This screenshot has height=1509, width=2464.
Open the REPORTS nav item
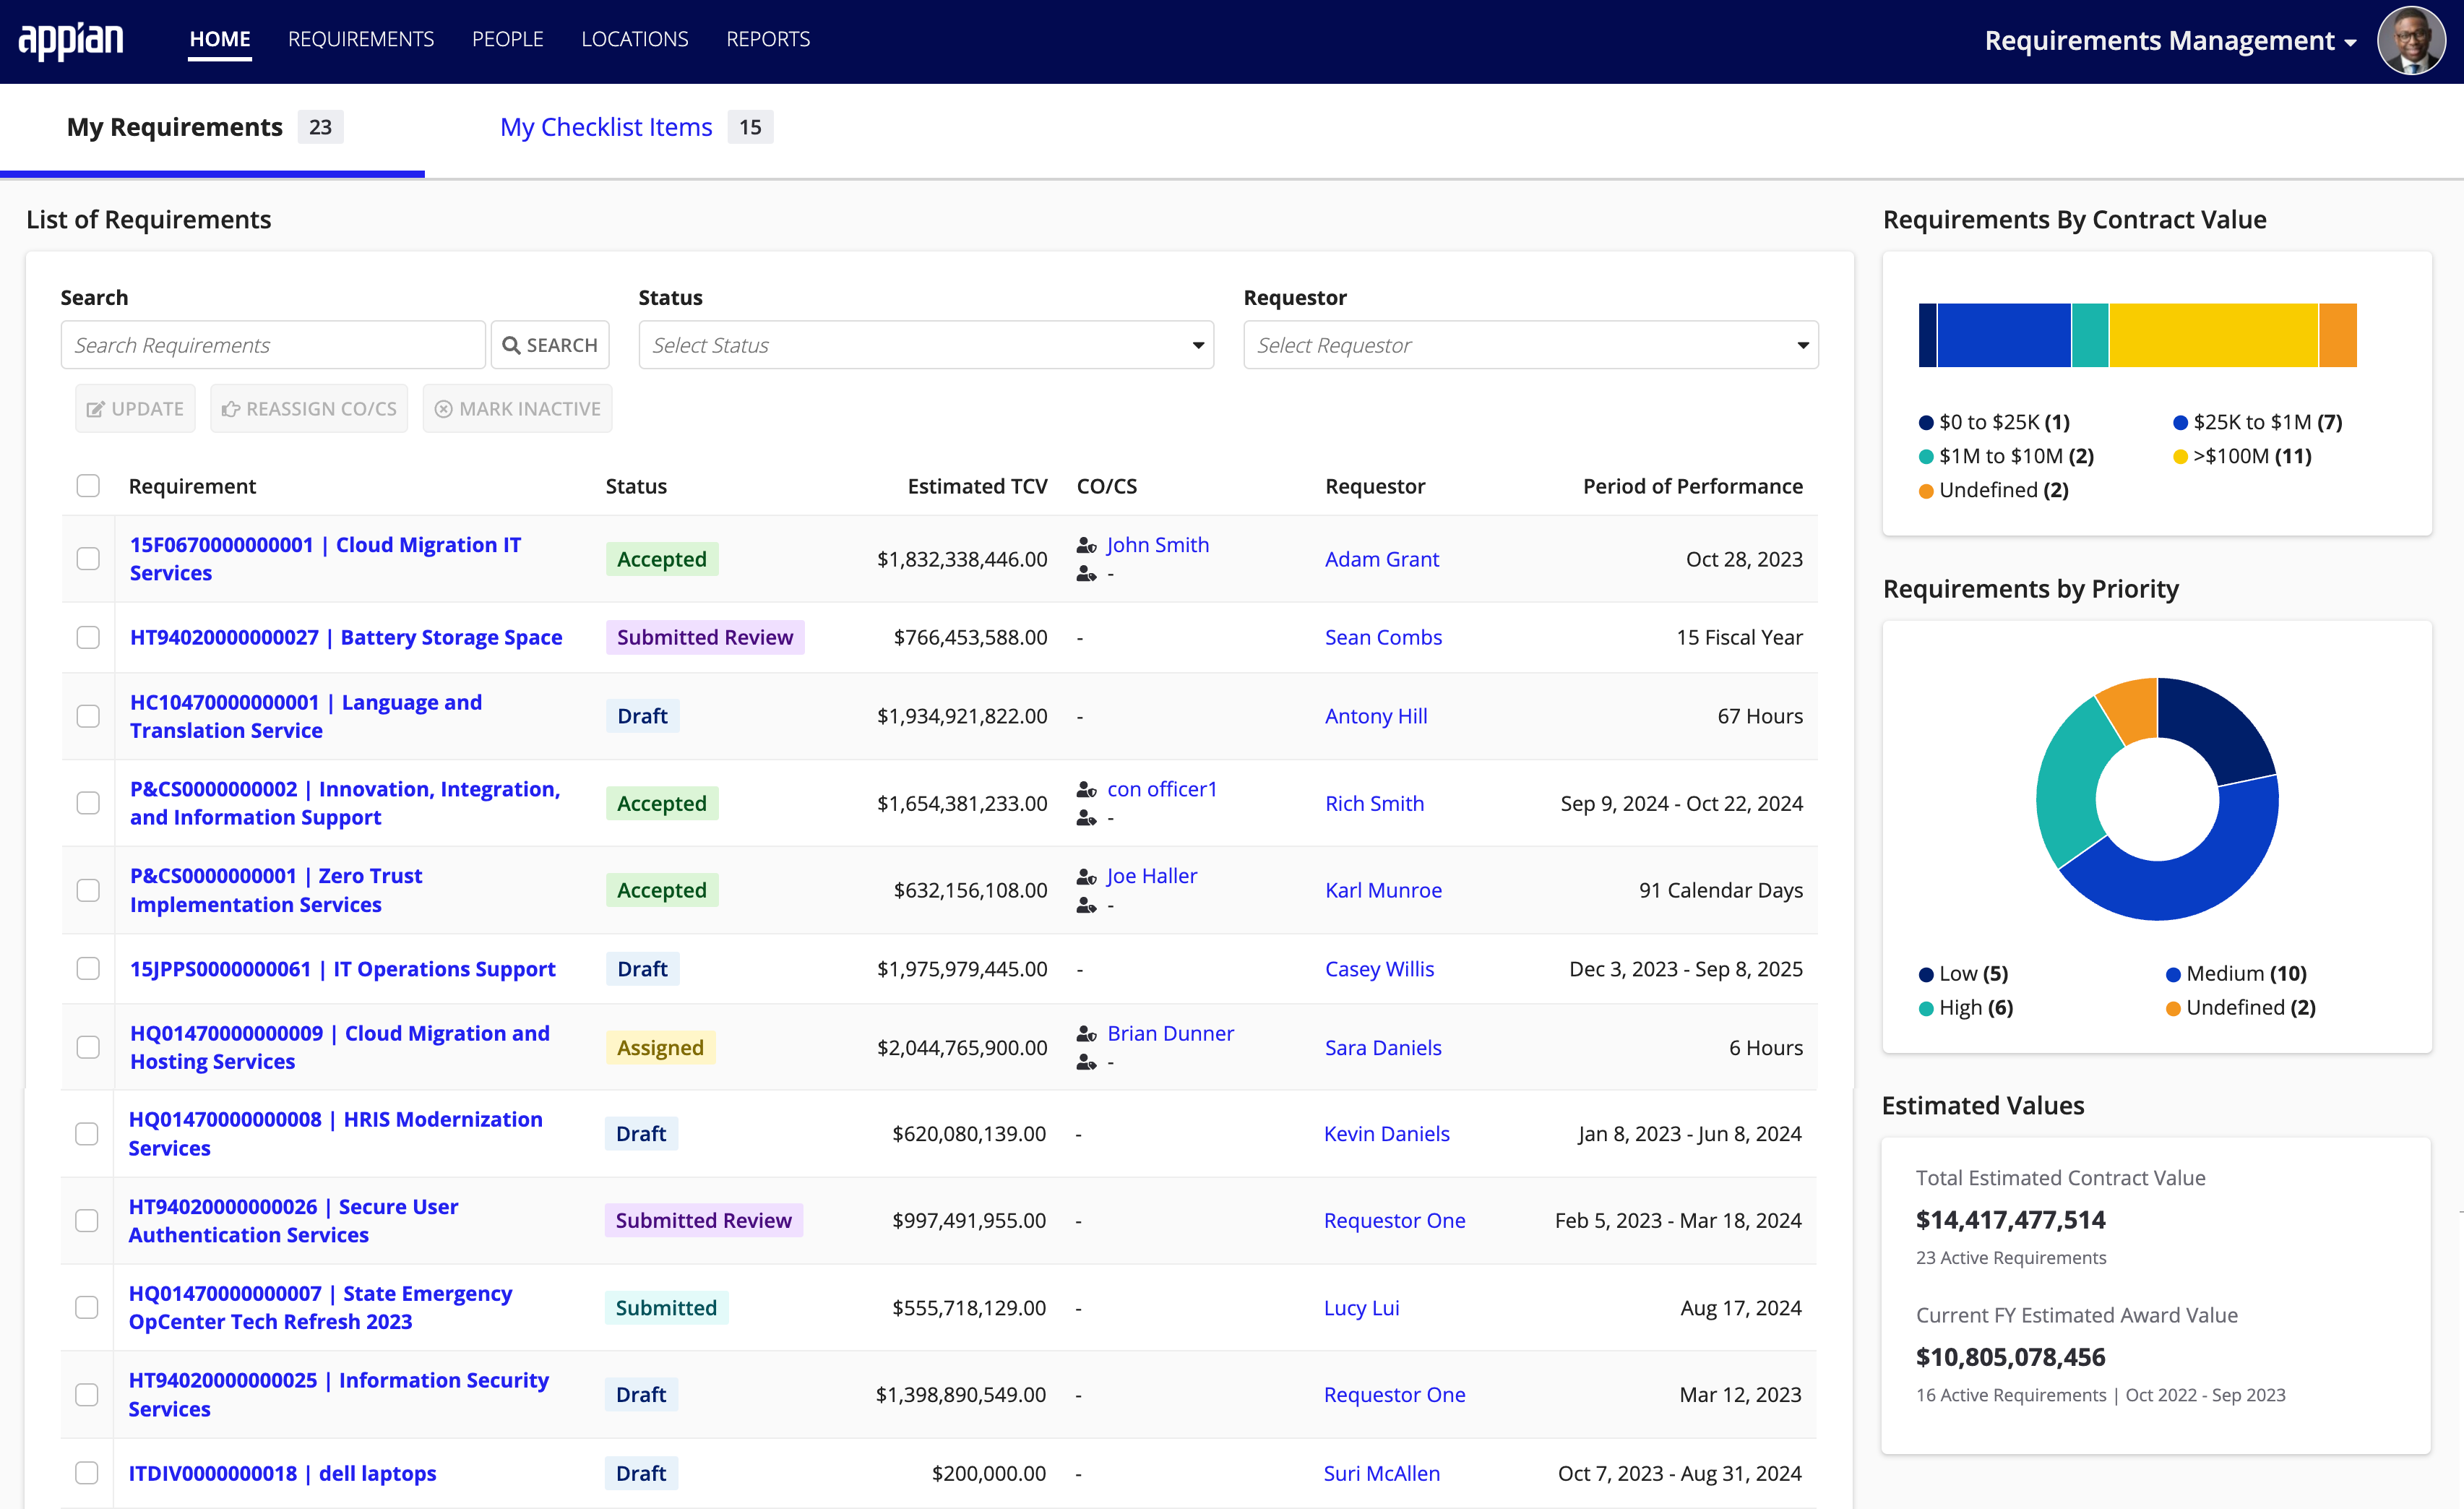(768, 39)
